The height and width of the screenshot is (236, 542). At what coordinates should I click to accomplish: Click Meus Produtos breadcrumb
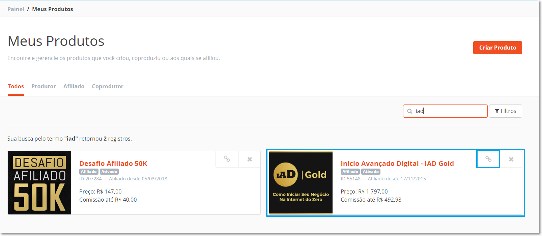click(53, 9)
